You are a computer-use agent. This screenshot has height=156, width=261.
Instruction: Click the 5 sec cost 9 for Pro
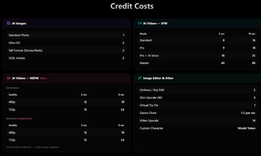click(x=224, y=48)
